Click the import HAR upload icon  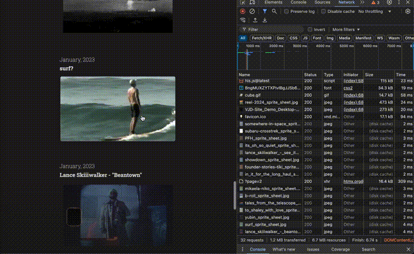[255, 20]
